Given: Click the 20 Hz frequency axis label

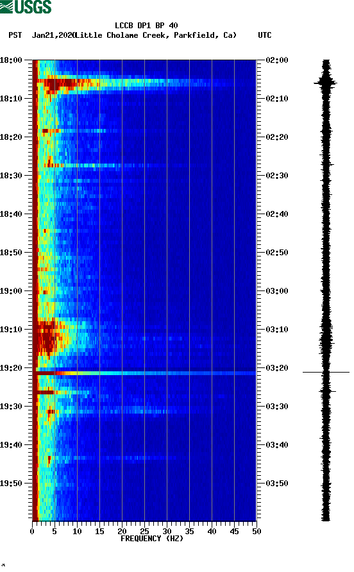Looking at the screenshot, I should [122, 532].
